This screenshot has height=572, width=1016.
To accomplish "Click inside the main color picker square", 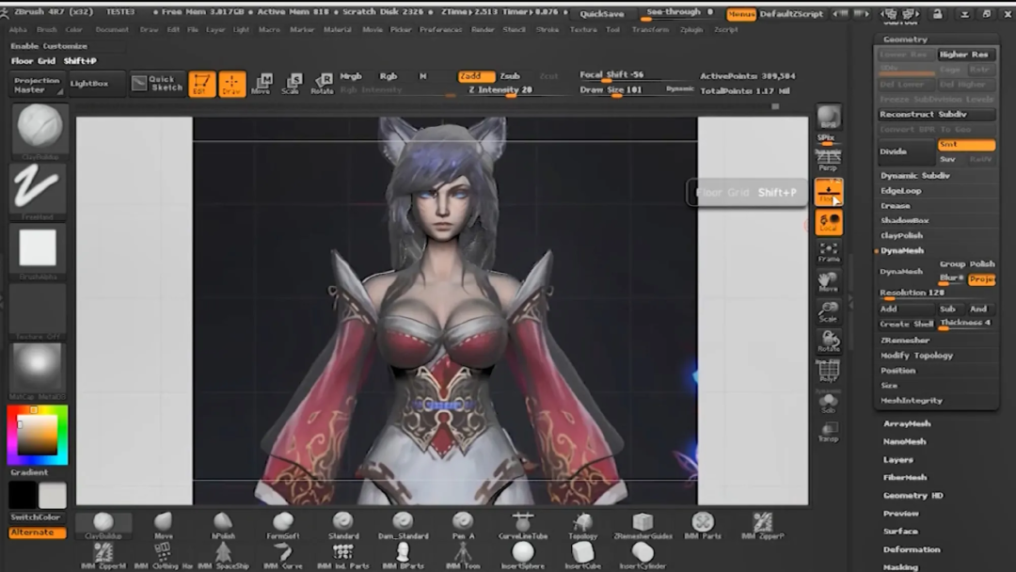I will coord(39,436).
